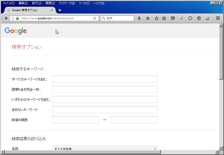224x155 pixels.
Task: Click the vertical scrollbar up arrow
Action: pyautogui.click(x=221, y=25)
